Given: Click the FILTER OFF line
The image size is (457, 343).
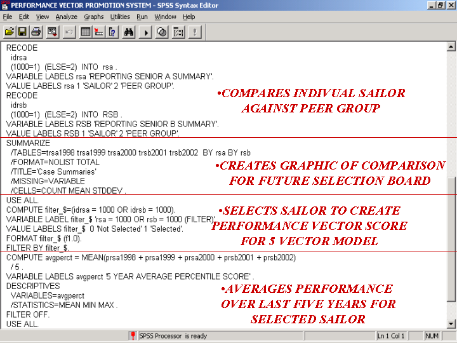Looking at the screenshot, I should 28,314.
